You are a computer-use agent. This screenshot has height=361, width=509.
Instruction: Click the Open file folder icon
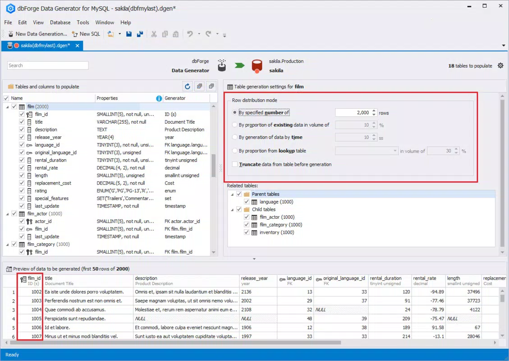pyautogui.click(x=111, y=34)
